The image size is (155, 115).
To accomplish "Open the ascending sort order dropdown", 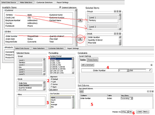I will pos(127,99).
